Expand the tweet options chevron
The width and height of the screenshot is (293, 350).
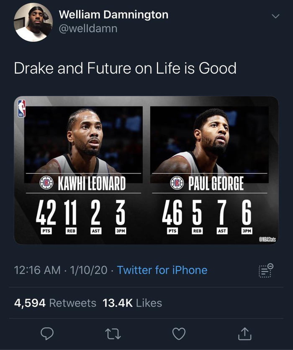(x=275, y=16)
